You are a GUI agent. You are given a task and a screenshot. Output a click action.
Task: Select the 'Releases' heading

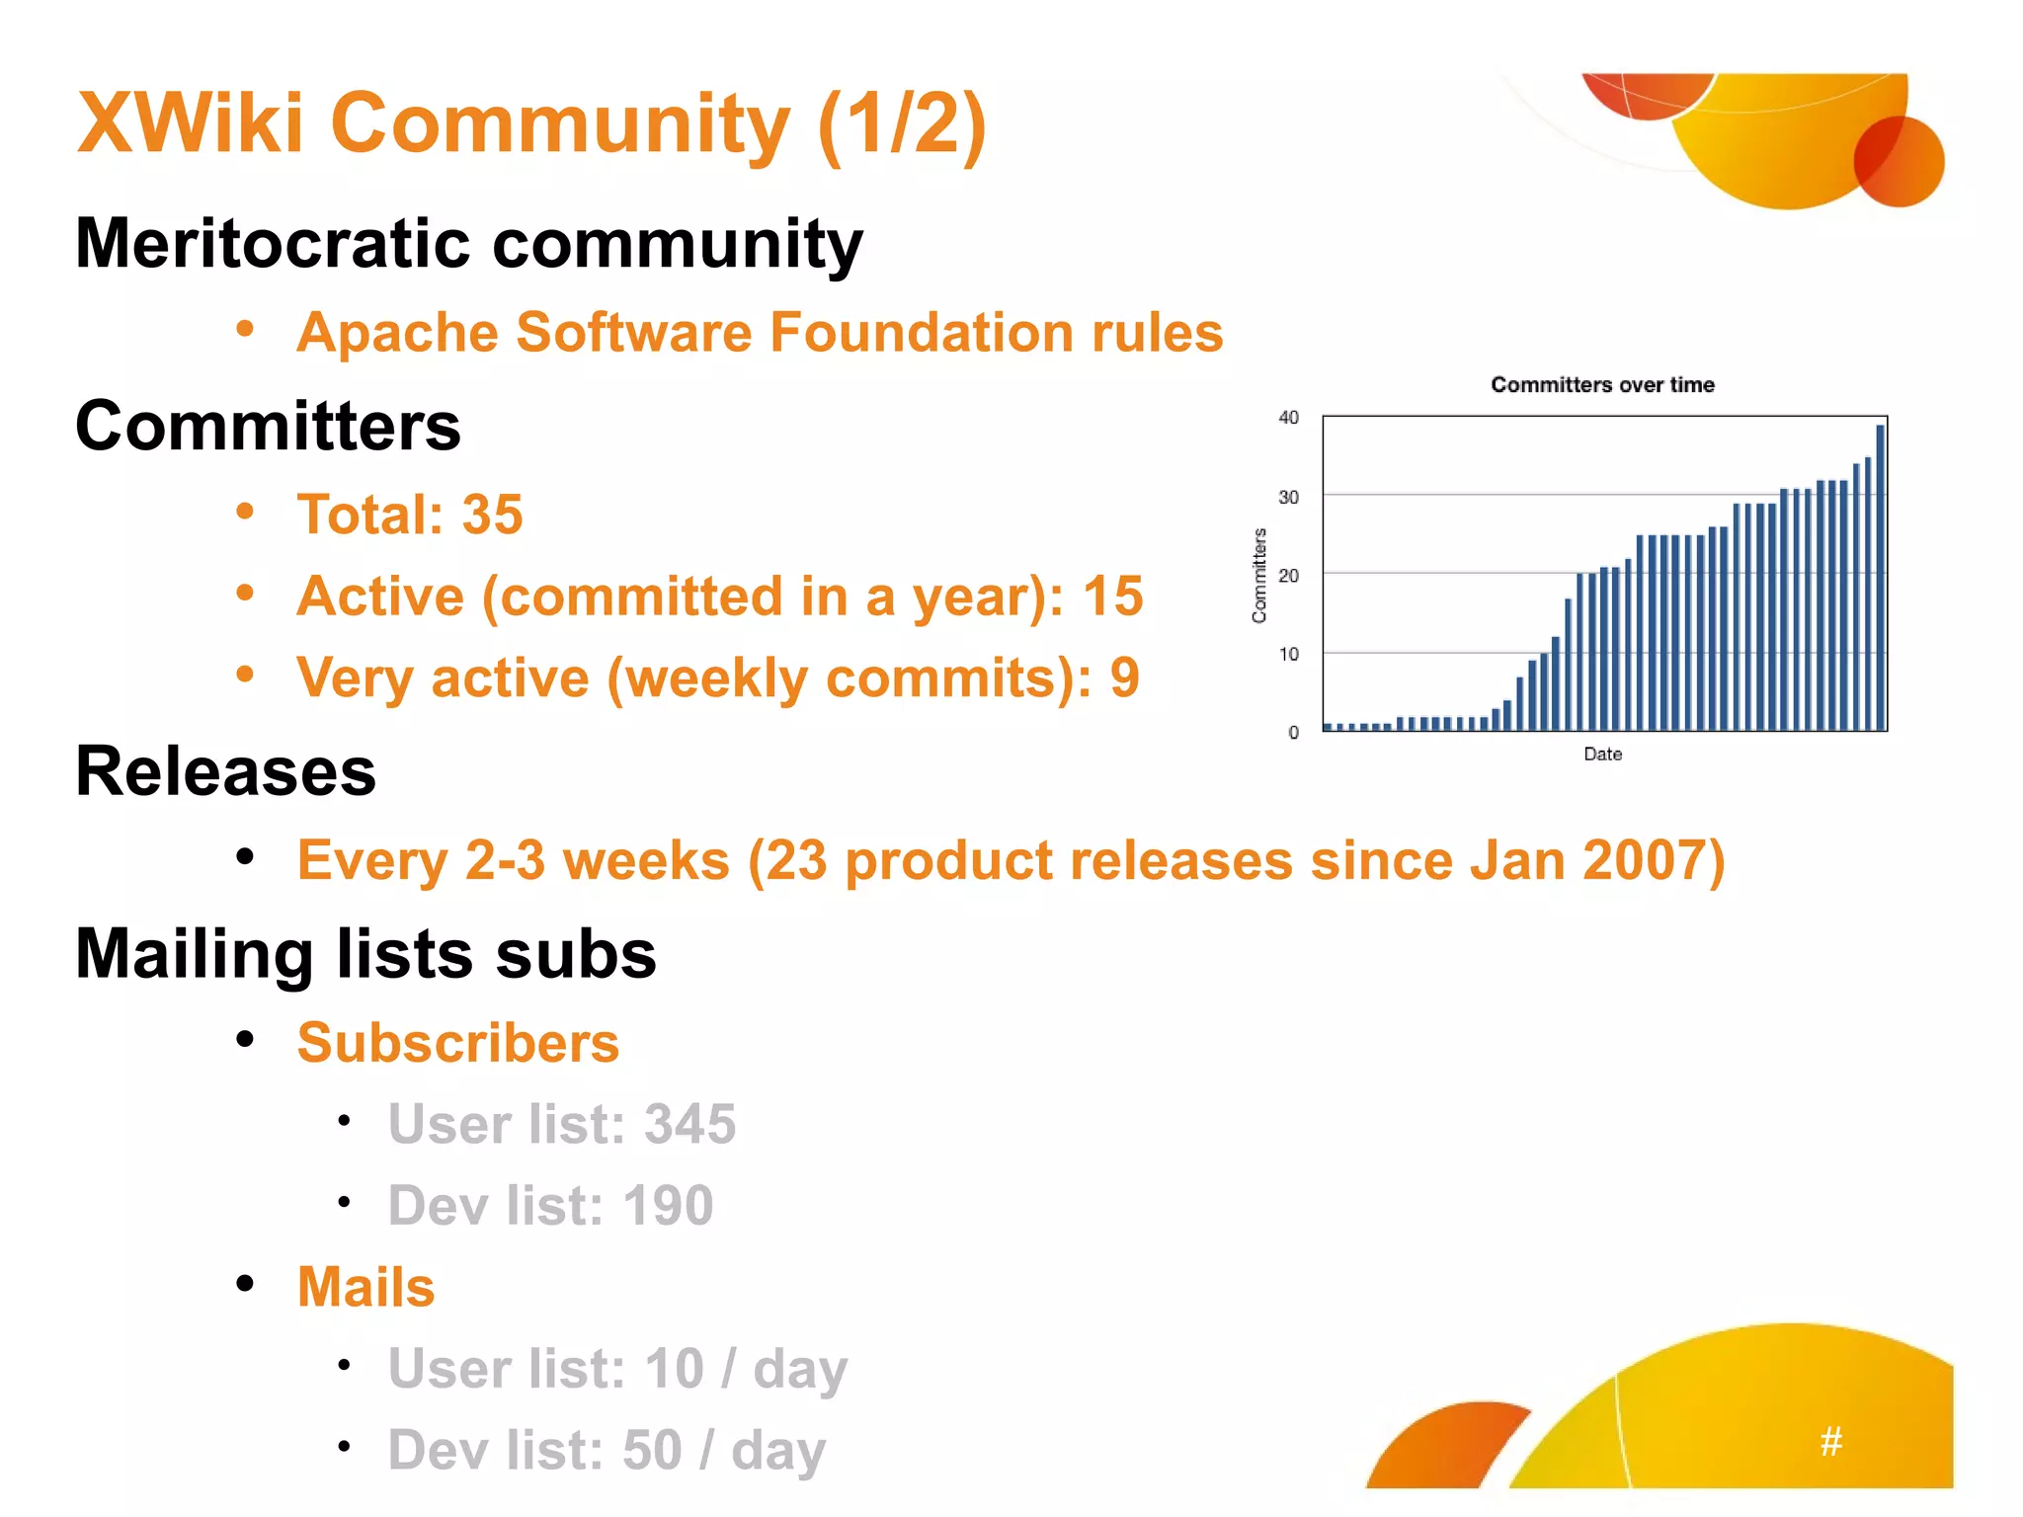(226, 771)
